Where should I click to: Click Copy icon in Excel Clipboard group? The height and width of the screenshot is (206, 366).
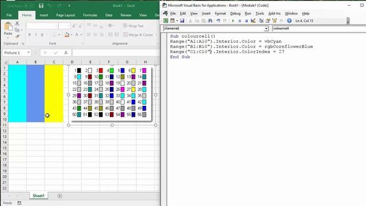[x=17, y=30]
